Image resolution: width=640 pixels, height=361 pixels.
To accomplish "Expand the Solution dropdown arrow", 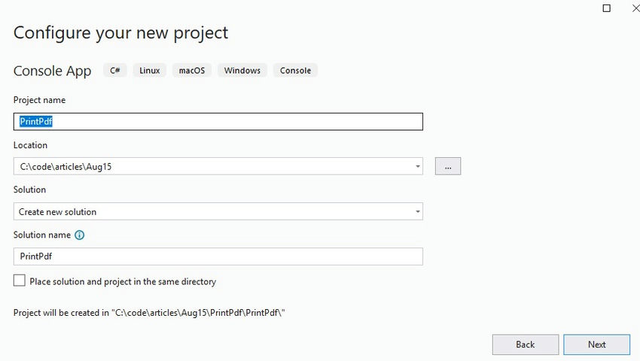I will pyautogui.click(x=418, y=211).
